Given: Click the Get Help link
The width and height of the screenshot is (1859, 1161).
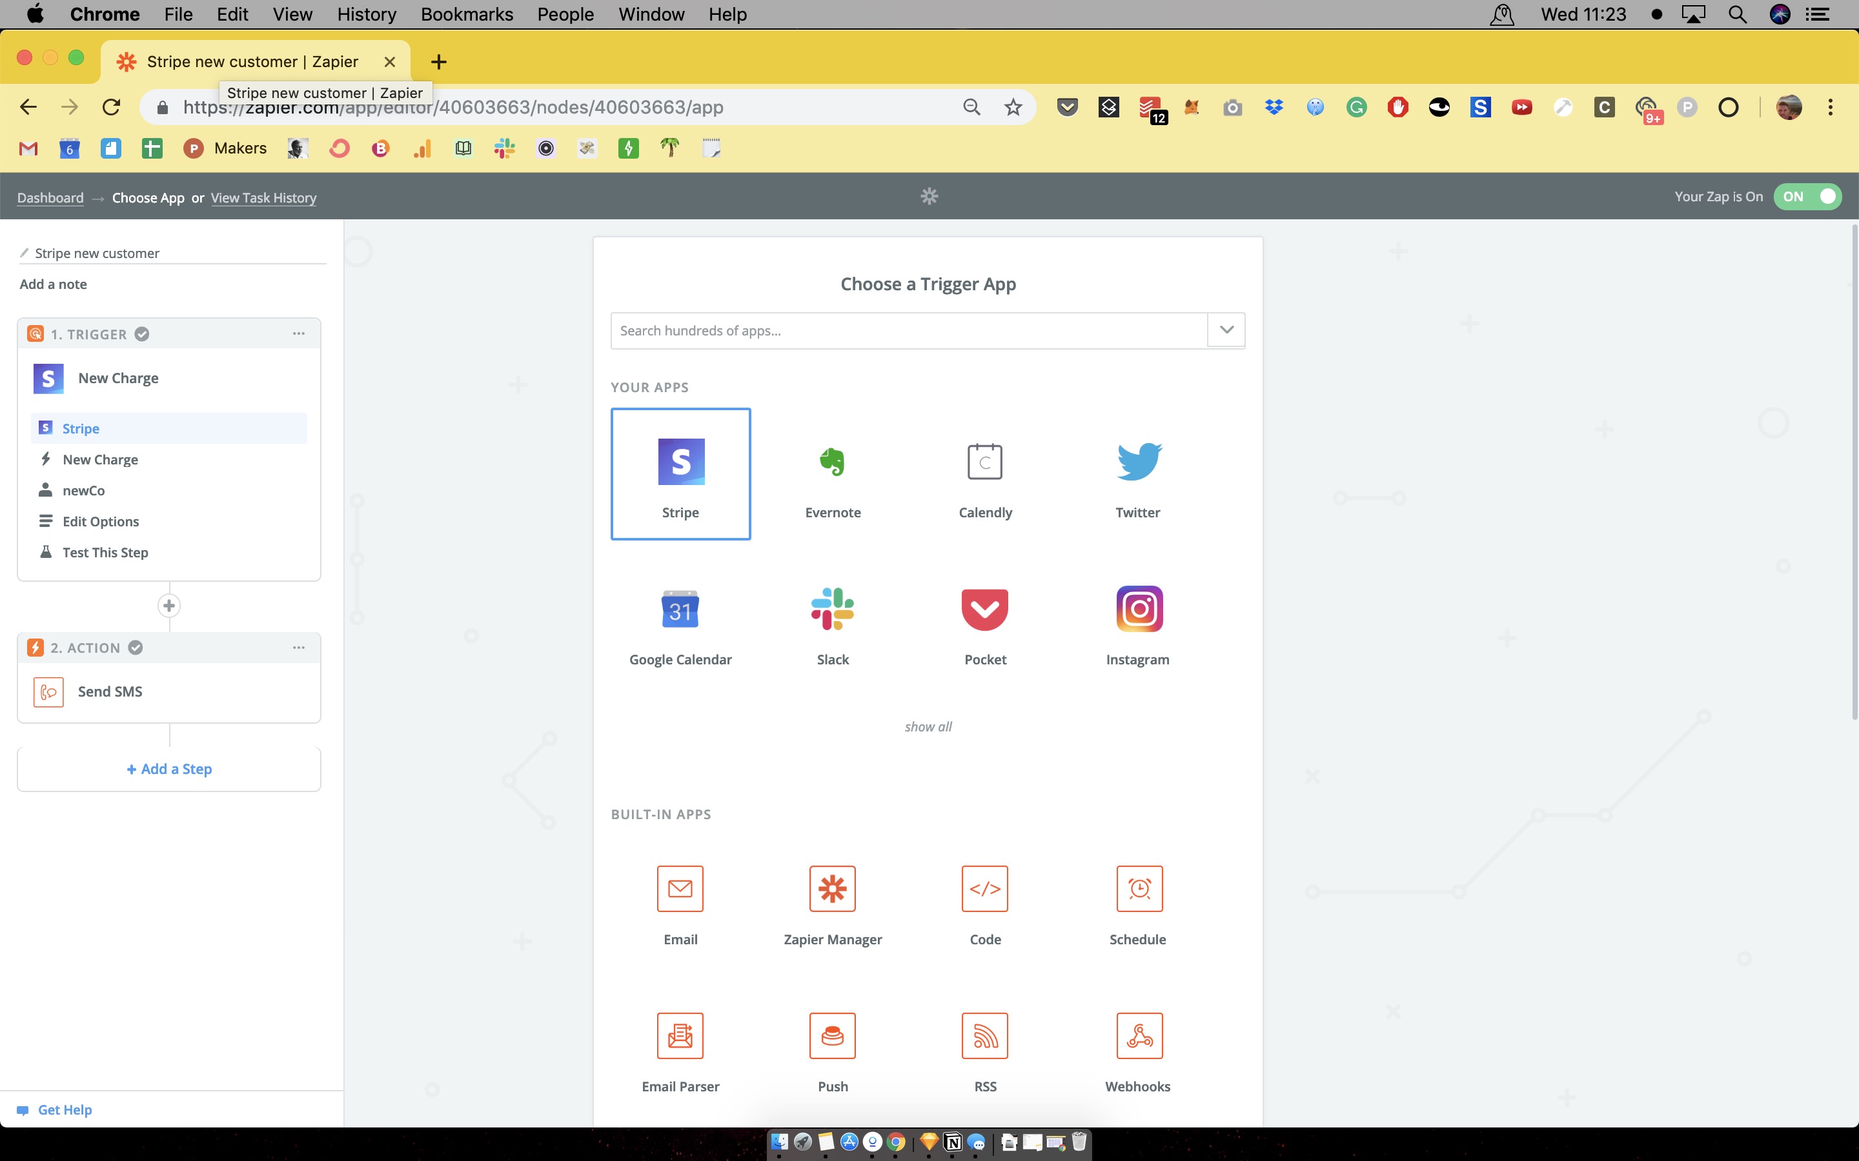Looking at the screenshot, I should tap(65, 1109).
